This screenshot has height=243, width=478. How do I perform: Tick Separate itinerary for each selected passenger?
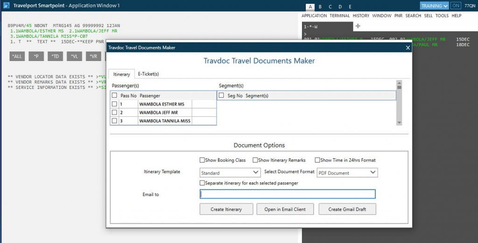202,183
